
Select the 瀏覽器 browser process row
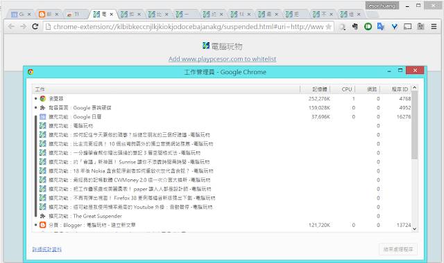pos(222,98)
